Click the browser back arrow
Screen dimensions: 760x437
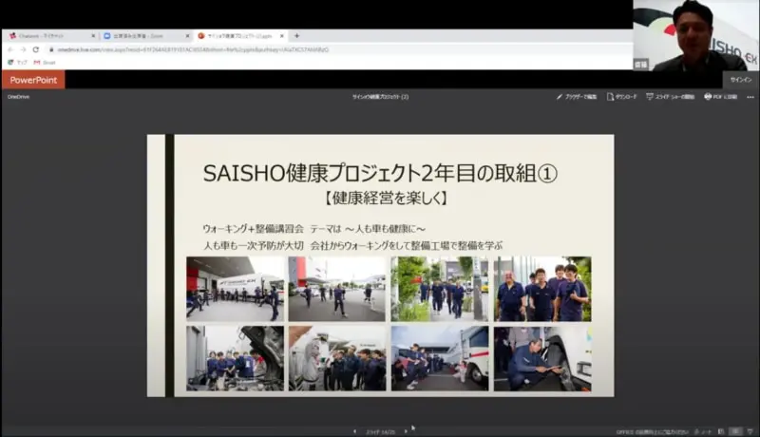(x=10, y=49)
